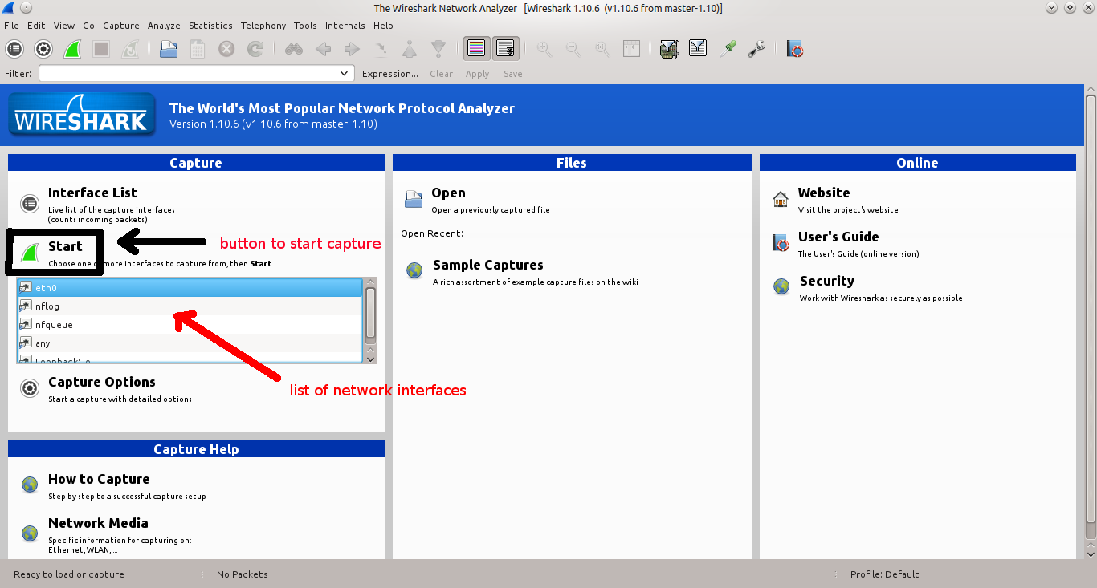1097x588 pixels.
Task: Click Open to load a captured file
Action: coord(448,193)
